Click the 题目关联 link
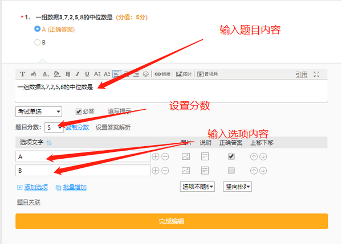342x244 pixels. [x=28, y=202]
